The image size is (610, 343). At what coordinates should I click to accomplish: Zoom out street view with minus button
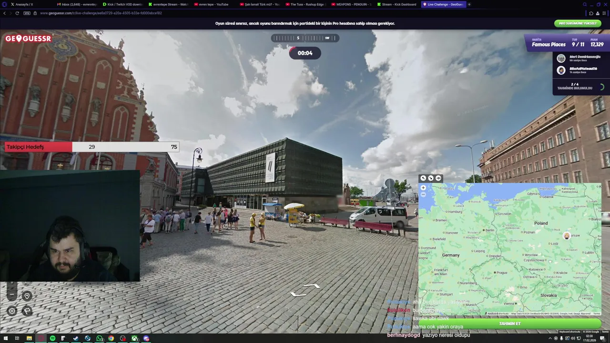pyautogui.click(x=12, y=295)
